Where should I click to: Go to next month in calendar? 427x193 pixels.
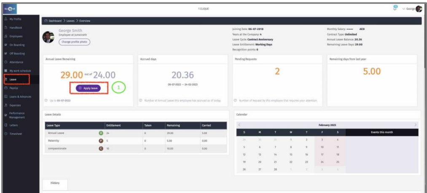point(415,125)
